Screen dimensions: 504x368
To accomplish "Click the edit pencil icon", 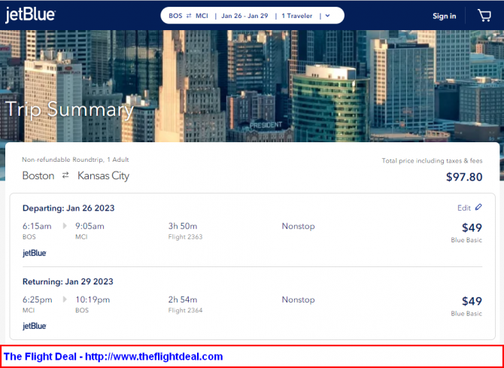I will pos(478,207).
